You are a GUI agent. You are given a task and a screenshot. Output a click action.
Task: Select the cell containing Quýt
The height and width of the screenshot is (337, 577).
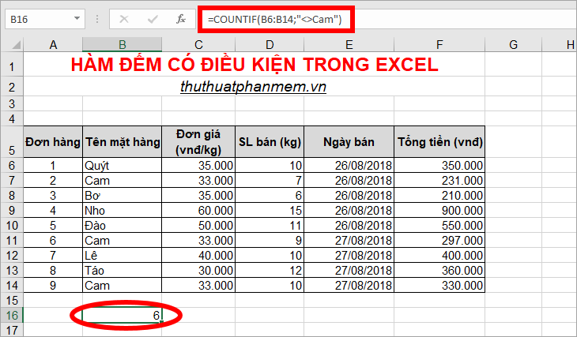click(x=123, y=166)
